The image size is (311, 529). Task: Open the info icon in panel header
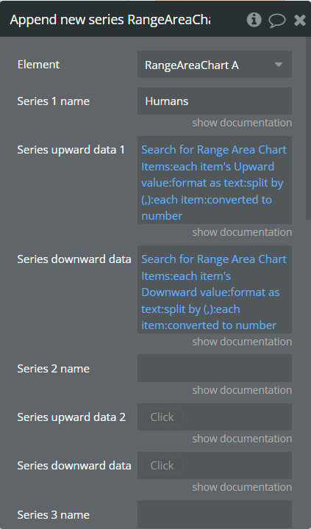point(254,20)
